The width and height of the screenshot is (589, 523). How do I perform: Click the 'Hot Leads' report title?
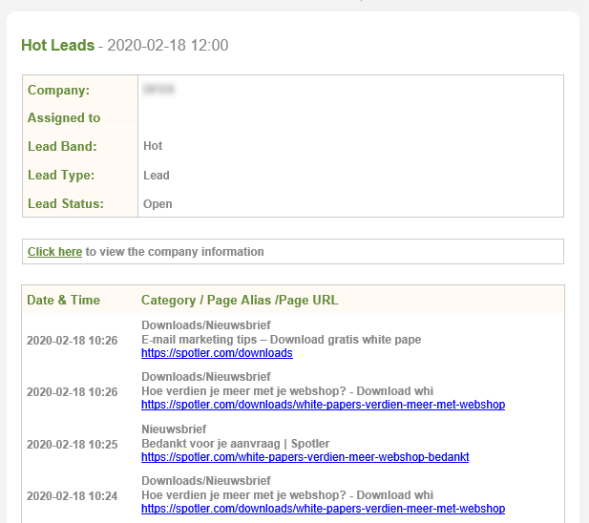(57, 45)
